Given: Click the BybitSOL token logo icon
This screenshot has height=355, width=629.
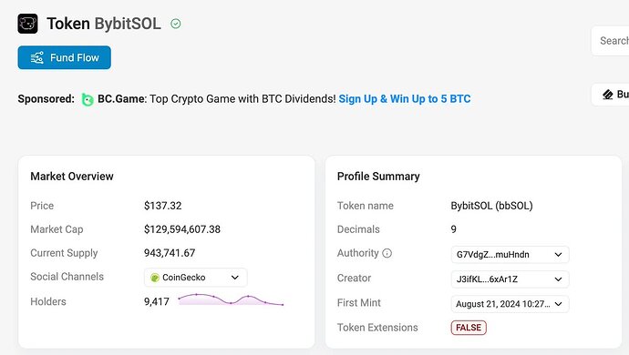Looking at the screenshot, I should tap(27, 24).
